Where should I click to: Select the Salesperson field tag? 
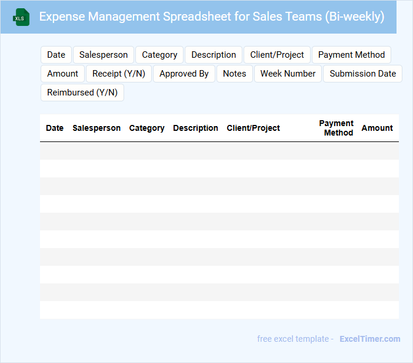pyautogui.click(x=104, y=55)
